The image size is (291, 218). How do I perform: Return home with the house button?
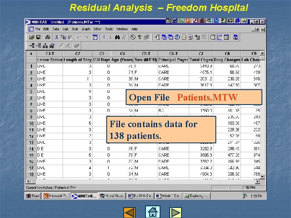tap(152, 212)
